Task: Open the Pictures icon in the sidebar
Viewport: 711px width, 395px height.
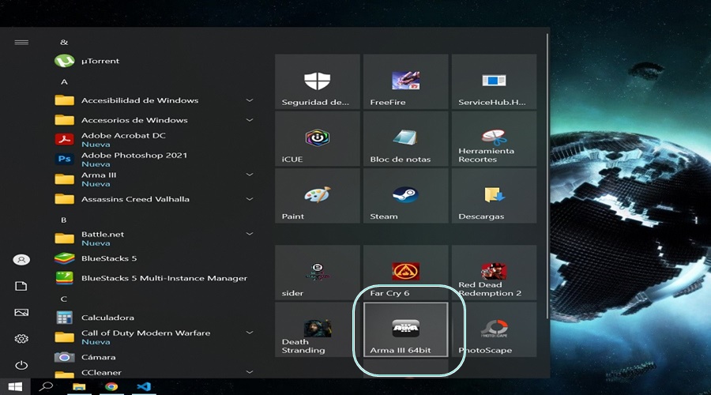Action: click(x=21, y=313)
